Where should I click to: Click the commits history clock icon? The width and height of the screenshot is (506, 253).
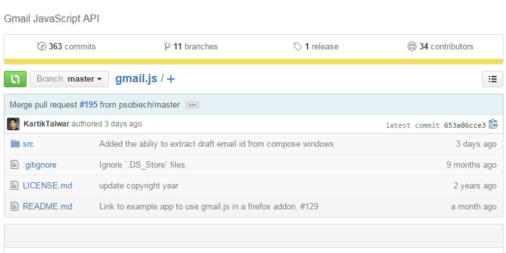click(x=42, y=46)
